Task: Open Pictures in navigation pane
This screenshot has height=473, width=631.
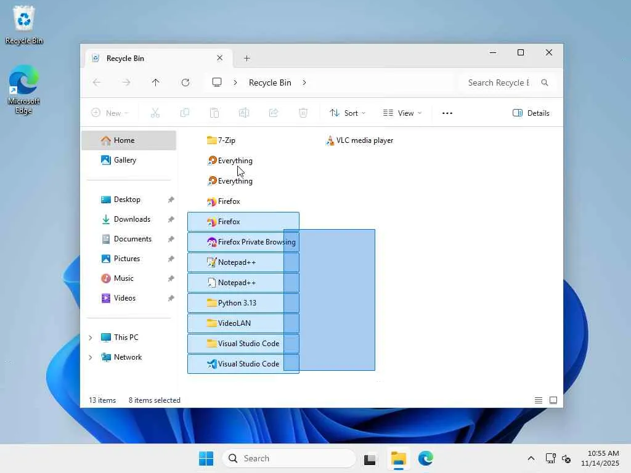Action: coord(129,259)
